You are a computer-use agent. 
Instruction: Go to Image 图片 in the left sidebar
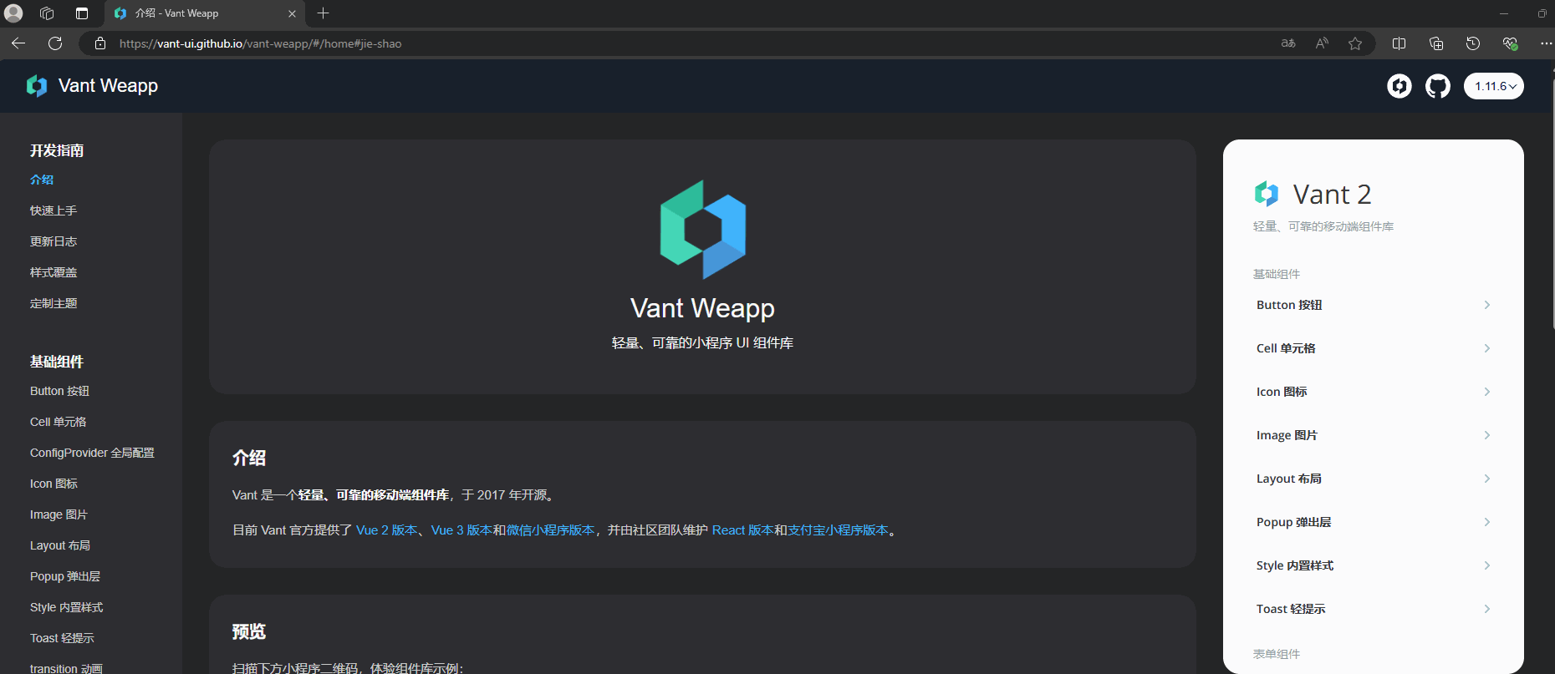click(x=59, y=514)
